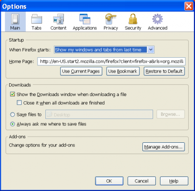Screen dimensions: 195x191
Task: Open the Privacy key icon
Action: [x=111, y=19]
